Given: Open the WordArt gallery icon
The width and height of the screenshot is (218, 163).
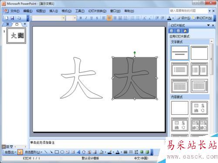Looking at the screenshot, I should click(78, 152).
